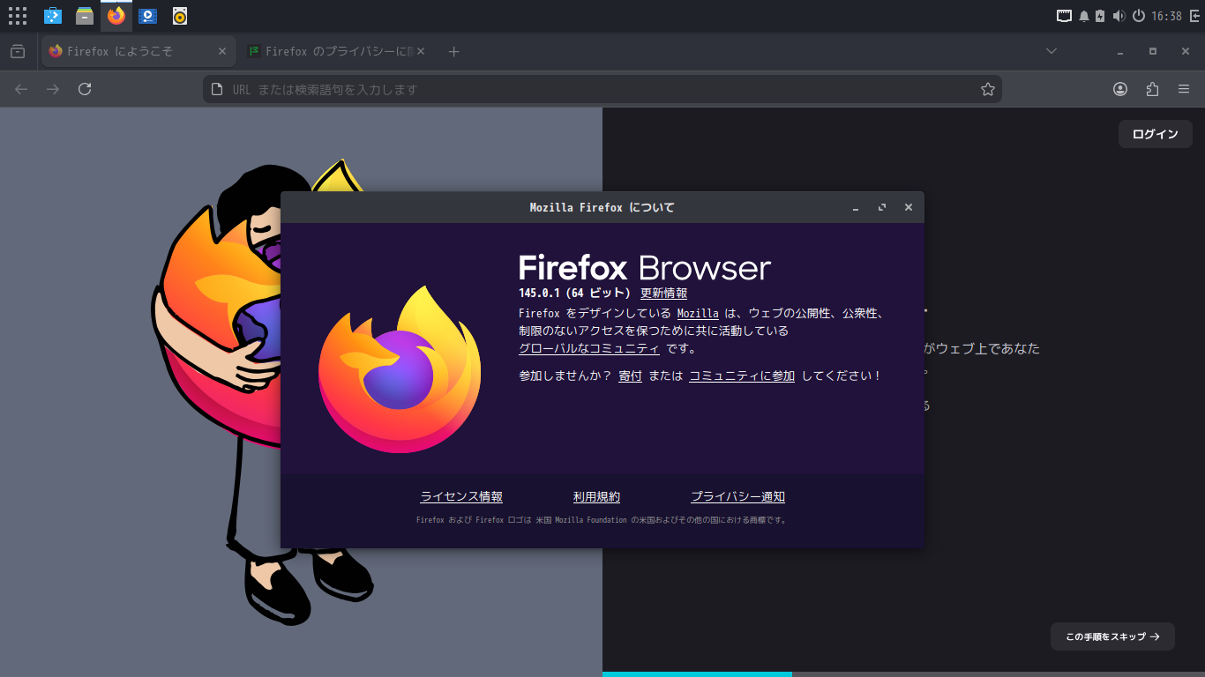
Task: Open the ライセンス情報 link
Action: point(461,497)
